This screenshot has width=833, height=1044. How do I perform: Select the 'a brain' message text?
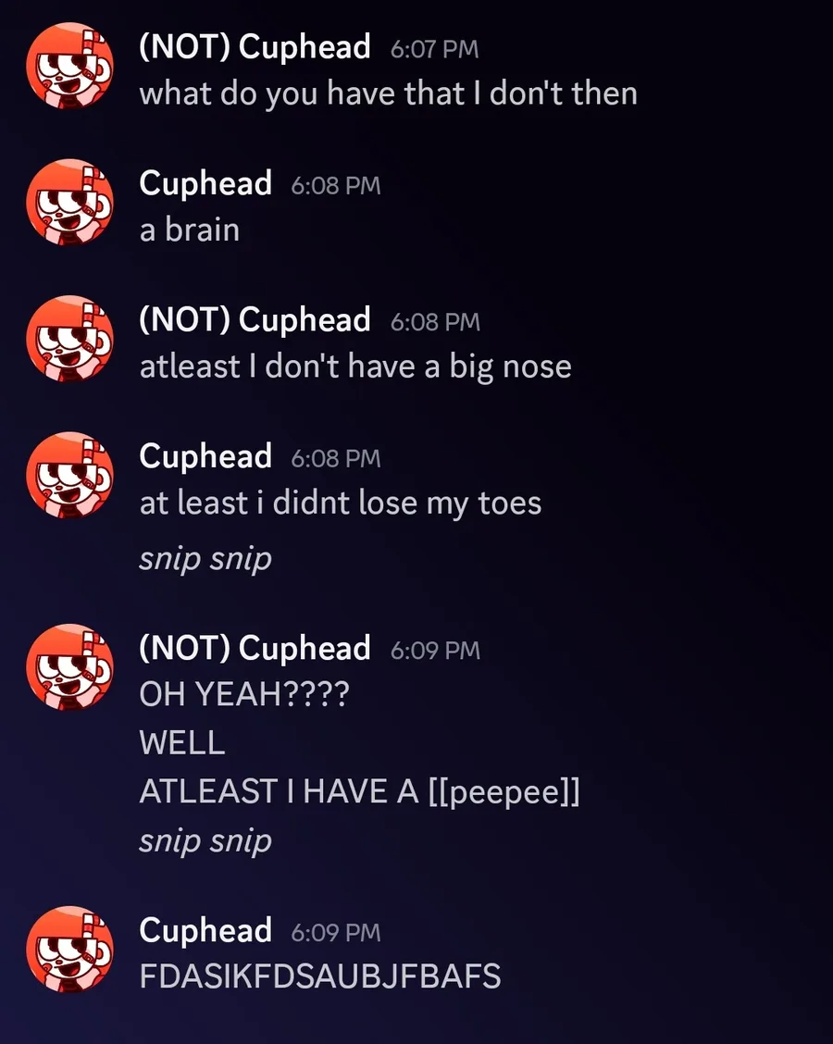click(x=189, y=230)
